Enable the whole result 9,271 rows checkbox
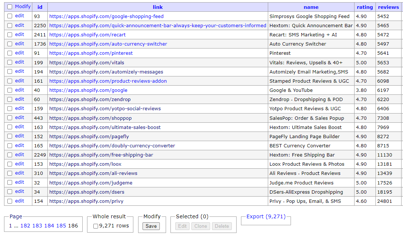This screenshot has height=237, width=403. pos(96,226)
